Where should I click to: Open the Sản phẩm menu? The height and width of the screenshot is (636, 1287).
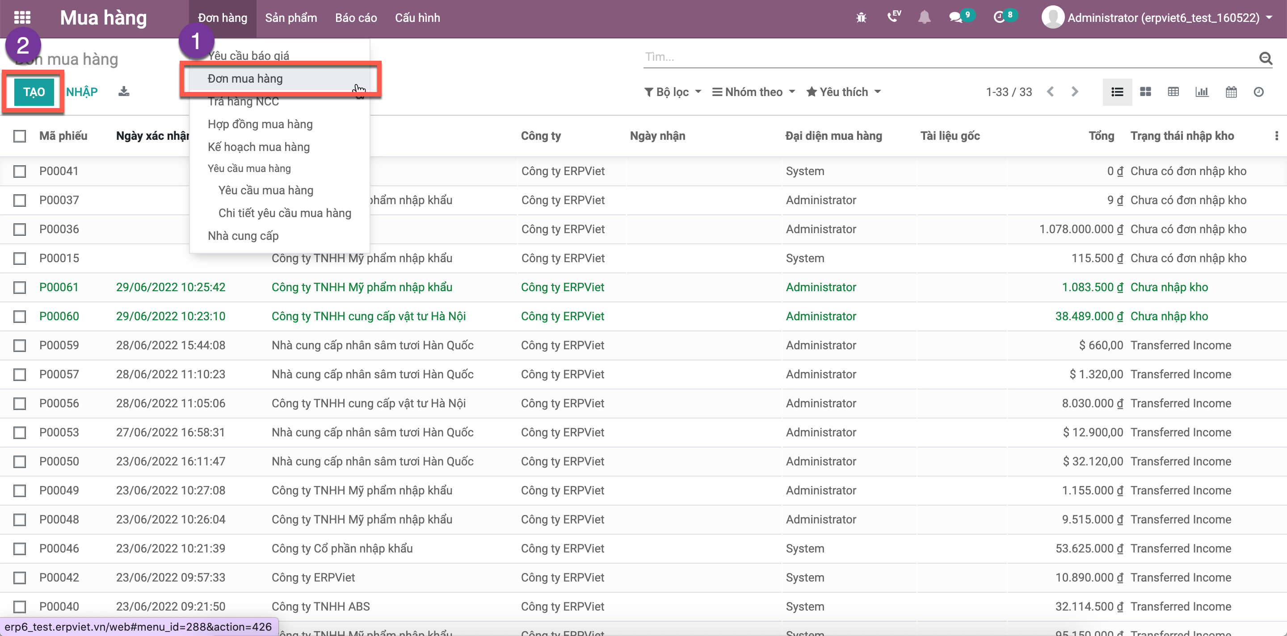291,18
